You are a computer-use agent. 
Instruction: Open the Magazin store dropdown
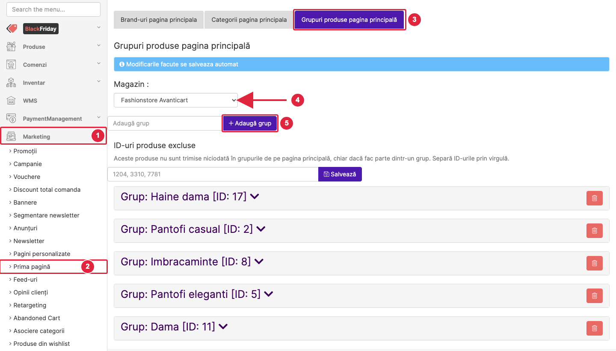(x=176, y=100)
